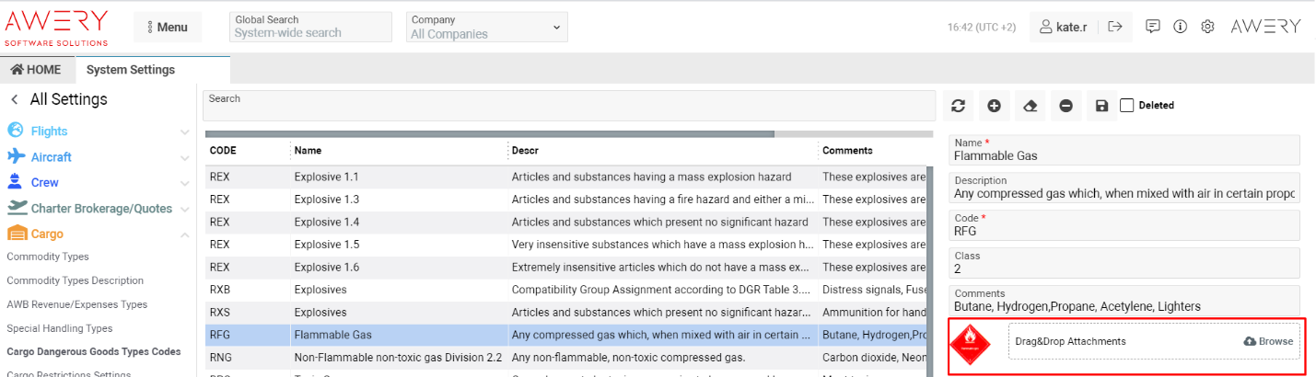Select the RXB Explosives row
1316x377 pixels.
pyautogui.click(x=565, y=290)
